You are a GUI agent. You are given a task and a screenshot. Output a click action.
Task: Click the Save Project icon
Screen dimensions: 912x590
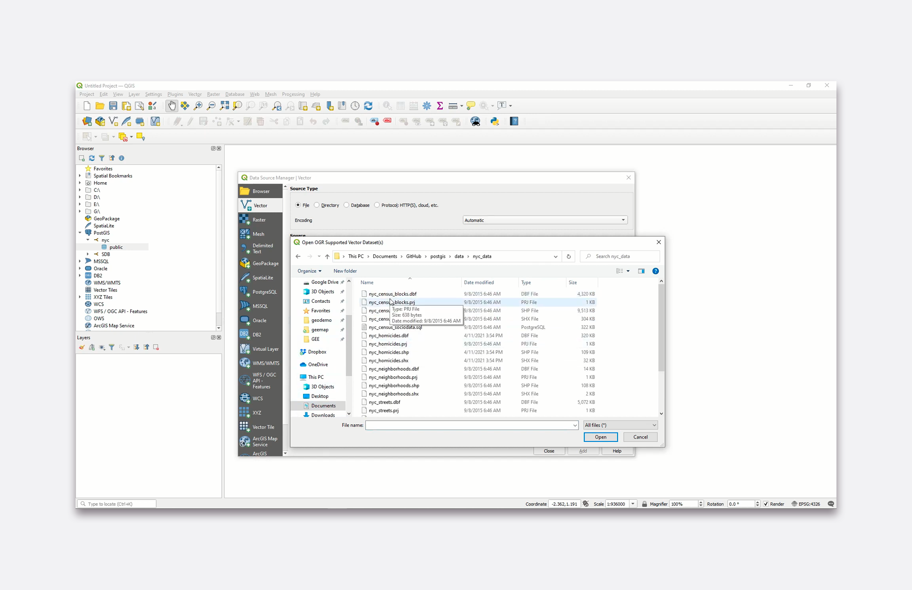(113, 106)
